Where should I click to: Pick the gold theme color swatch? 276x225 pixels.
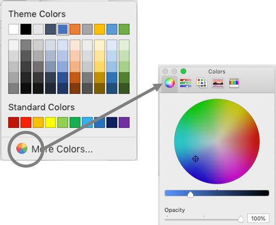[x=99, y=29]
